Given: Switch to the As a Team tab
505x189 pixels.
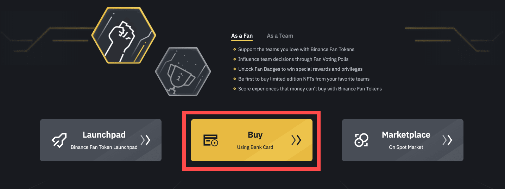Looking at the screenshot, I should point(280,36).
